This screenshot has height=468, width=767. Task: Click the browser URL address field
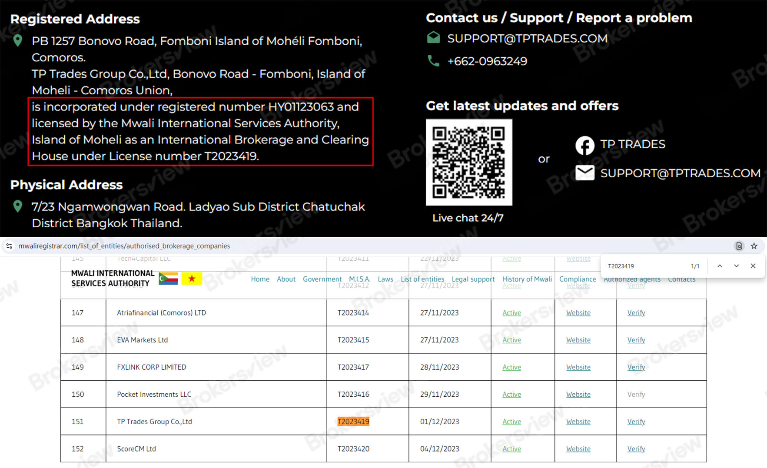pyautogui.click(x=124, y=246)
